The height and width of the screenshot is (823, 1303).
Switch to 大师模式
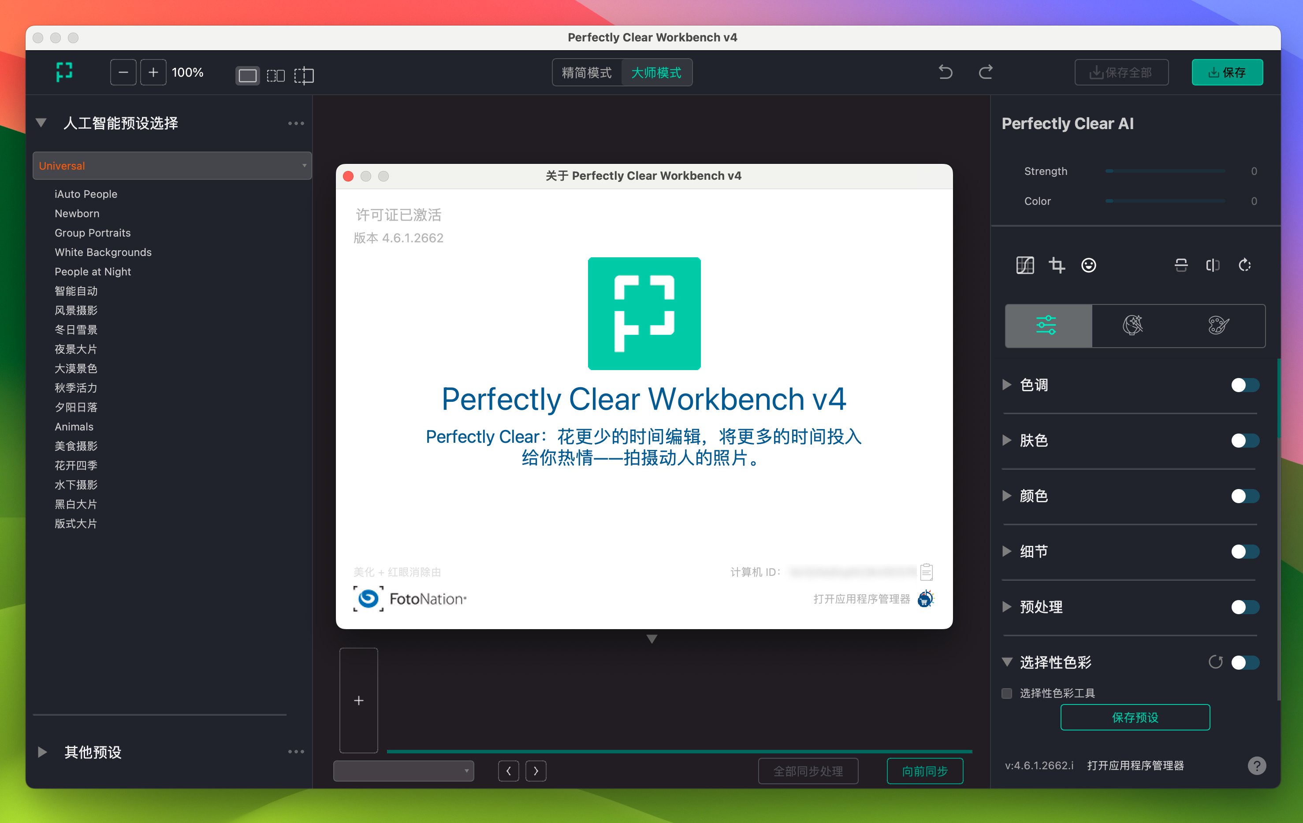(x=656, y=72)
